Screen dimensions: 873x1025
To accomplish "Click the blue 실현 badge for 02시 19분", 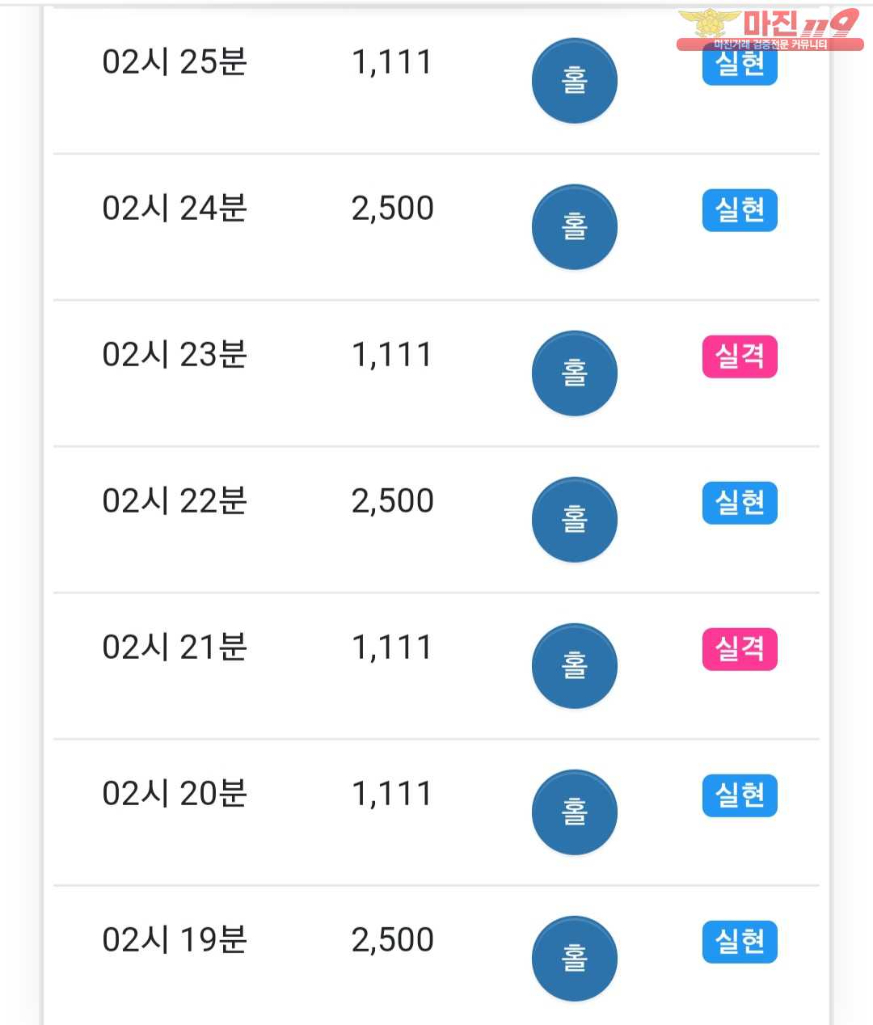I will coord(740,942).
